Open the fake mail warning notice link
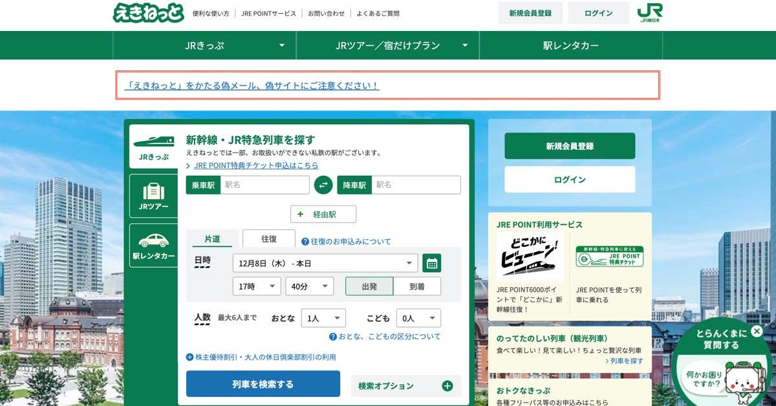This screenshot has width=776, height=406. 253,85
